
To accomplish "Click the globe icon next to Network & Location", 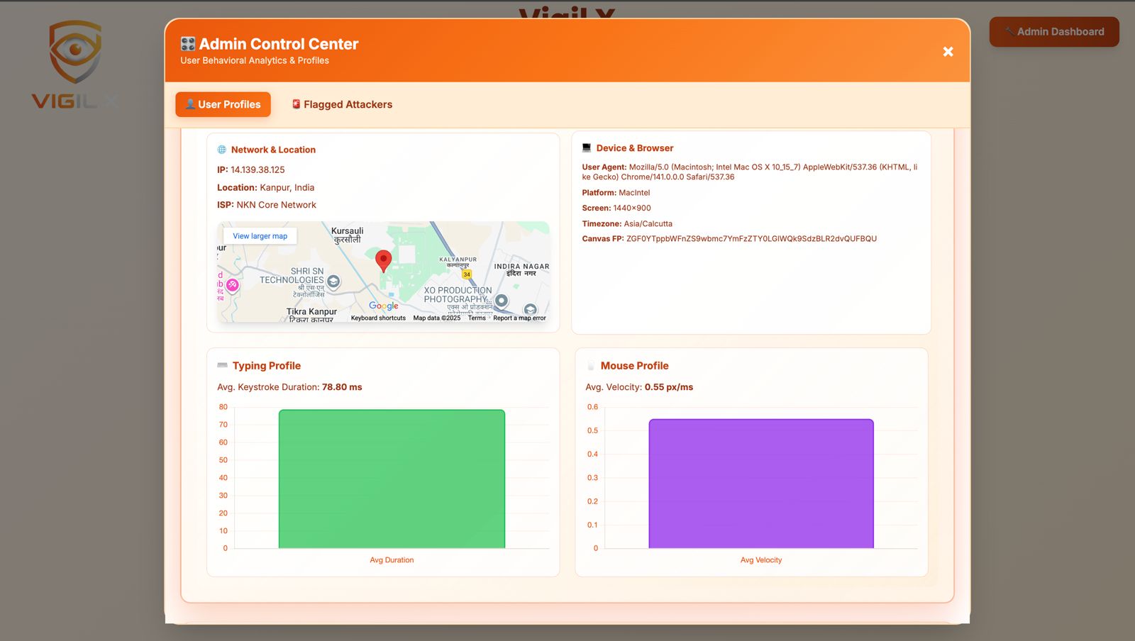I will coord(222,150).
